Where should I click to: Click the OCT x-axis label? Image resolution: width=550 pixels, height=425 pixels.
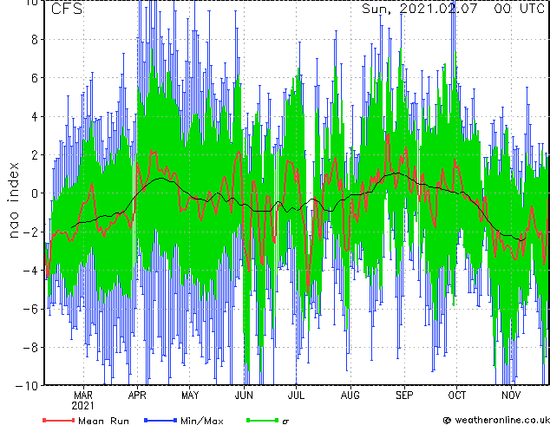[x=456, y=396]
